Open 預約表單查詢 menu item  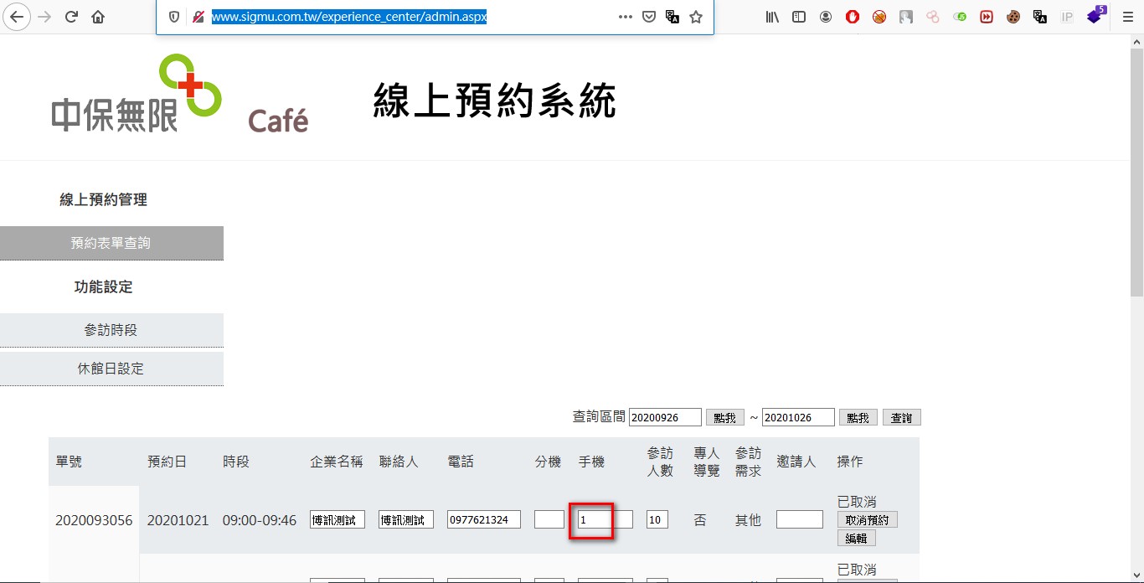pyautogui.click(x=111, y=243)
